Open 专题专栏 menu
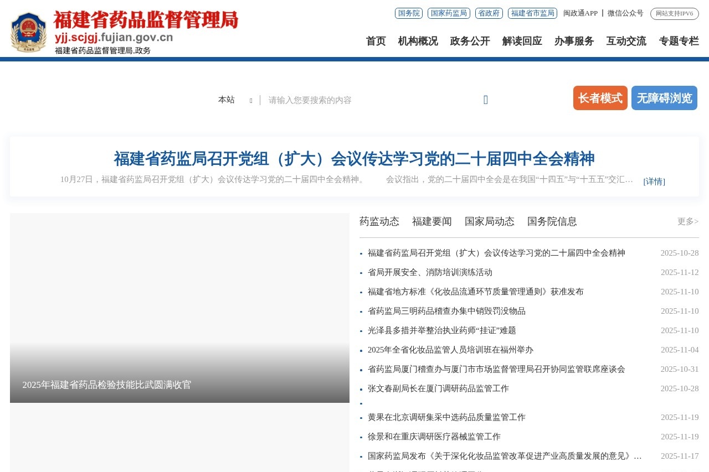This screenshot has width=709, height=472. coord(679,41)
